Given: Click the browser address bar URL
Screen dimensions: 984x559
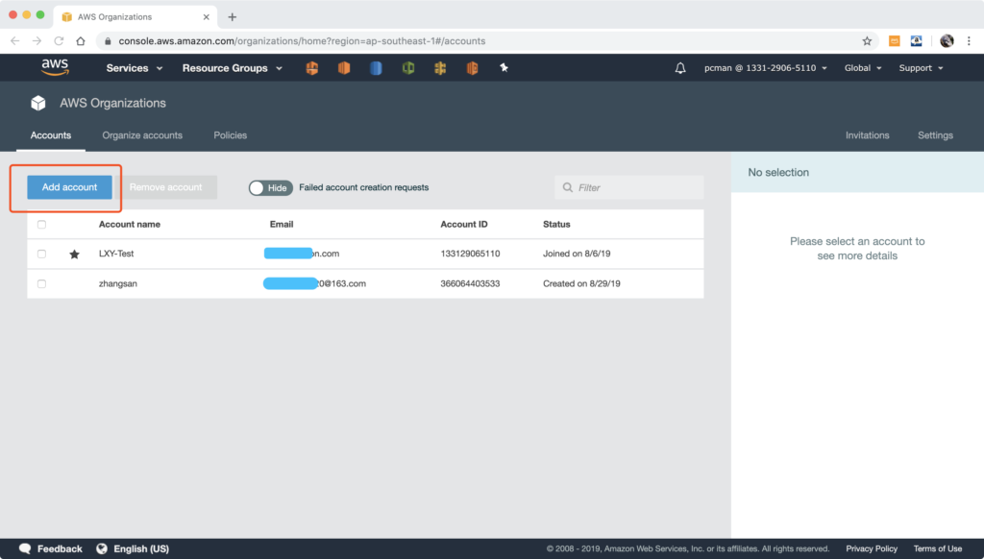Looking at the screenshot, I should [302, 41].
